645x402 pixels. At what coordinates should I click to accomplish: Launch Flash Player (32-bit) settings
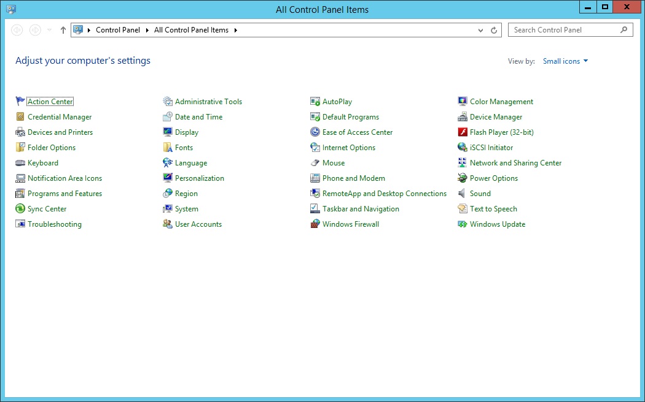(502, 132)
